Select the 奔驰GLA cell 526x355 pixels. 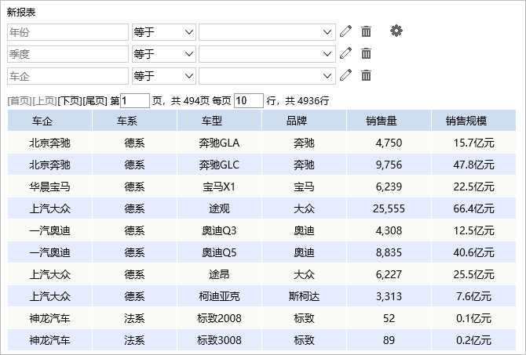(x=219, y=143)
